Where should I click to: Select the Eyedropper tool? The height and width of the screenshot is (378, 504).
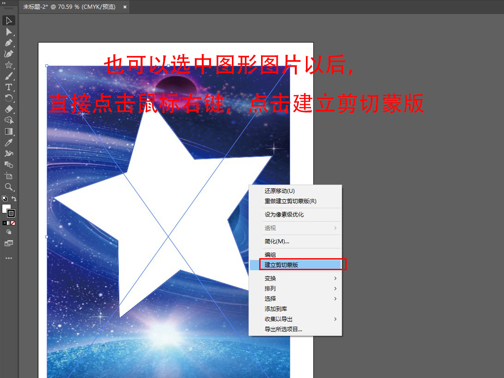pos(9,143)
